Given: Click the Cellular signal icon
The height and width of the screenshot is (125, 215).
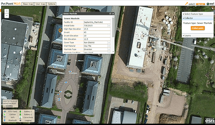Looking at the screenshot, I should (x=5, y=114).
